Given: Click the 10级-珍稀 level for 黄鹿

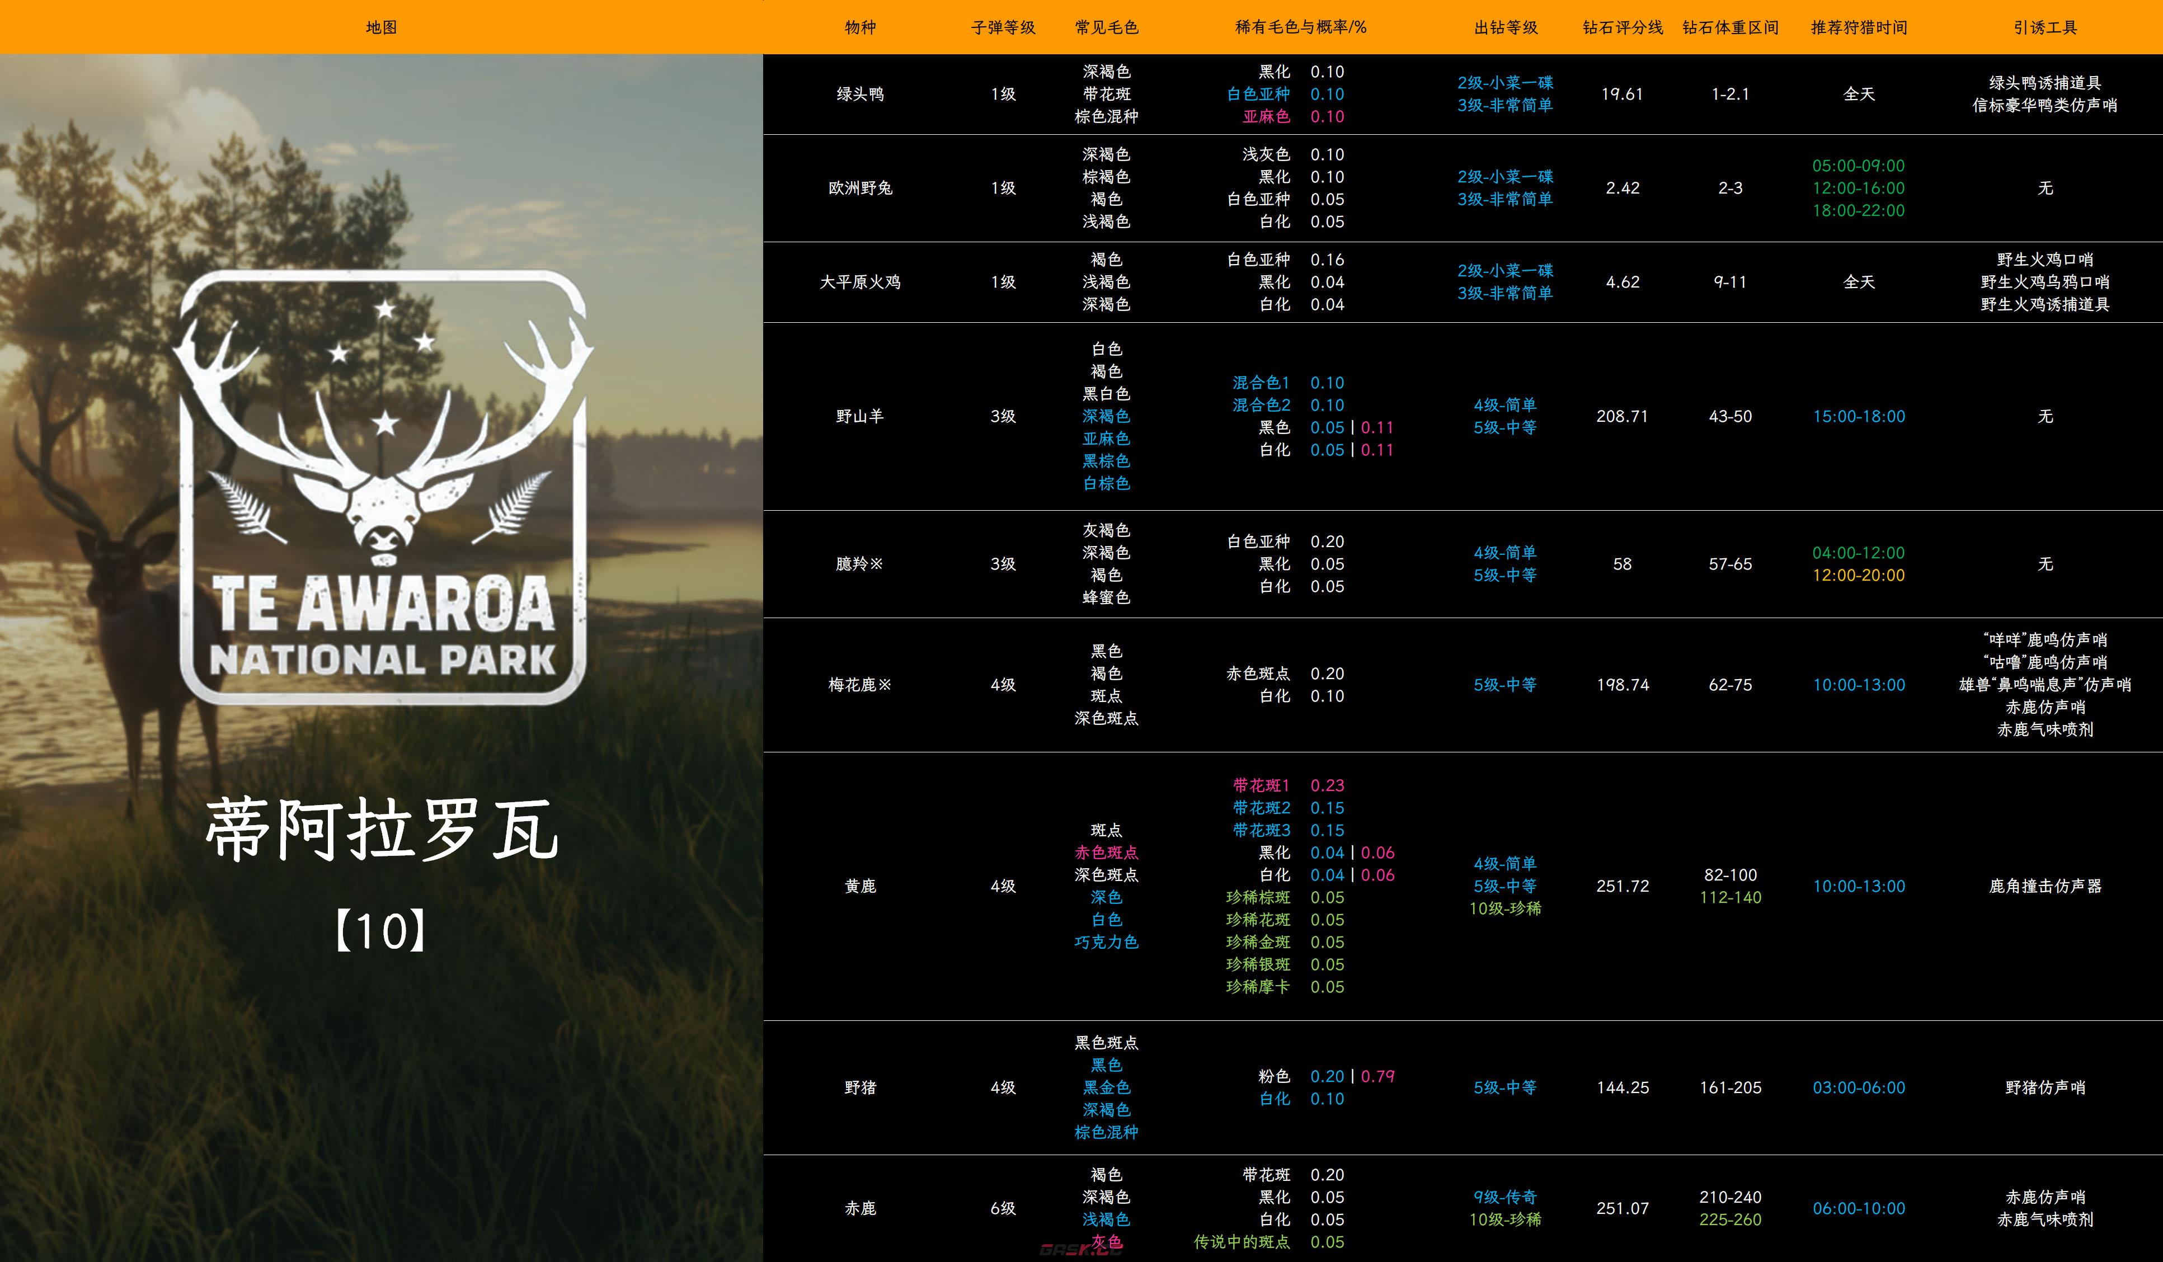Looking at the screenshot, I should click(1504, 908).
